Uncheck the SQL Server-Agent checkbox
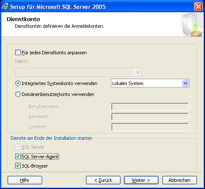 click(x=18, y=157)
